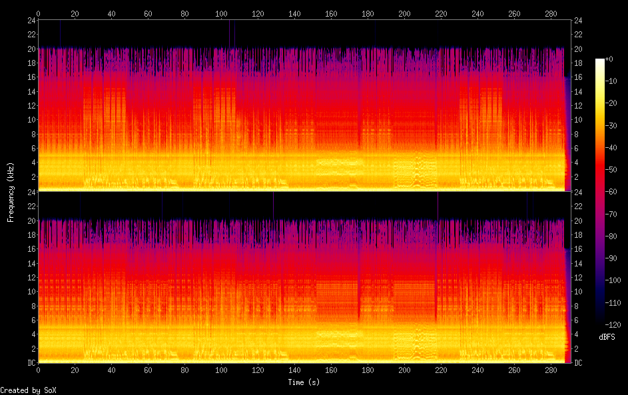
Task: Click the DC label at bottom-left of lower channel
Action: point(32,363)
